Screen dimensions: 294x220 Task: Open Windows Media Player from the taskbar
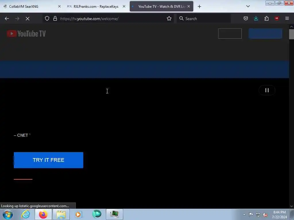click(78, 214)
